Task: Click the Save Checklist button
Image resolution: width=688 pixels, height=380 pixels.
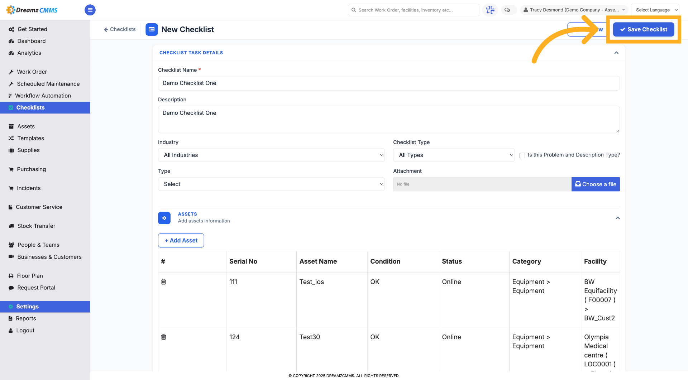Action: tap(644, 29)
